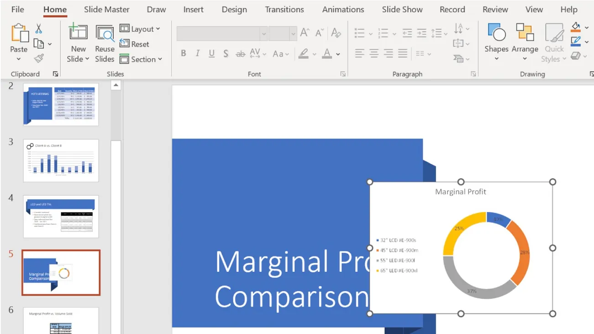Toggle underline formatting
Viewport: 594px width, 334px height.
(211, 53)
